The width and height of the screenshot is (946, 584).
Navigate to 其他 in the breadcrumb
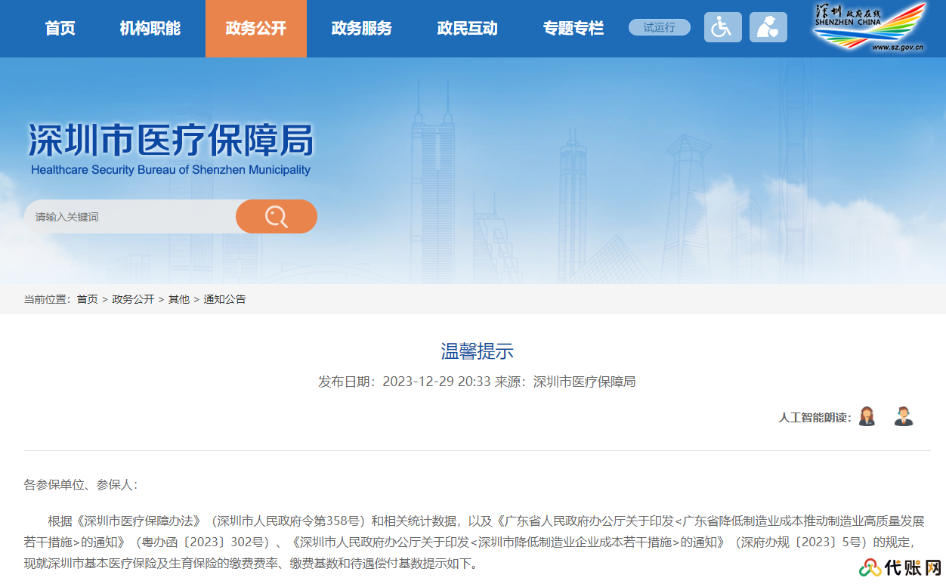[179, 299]
